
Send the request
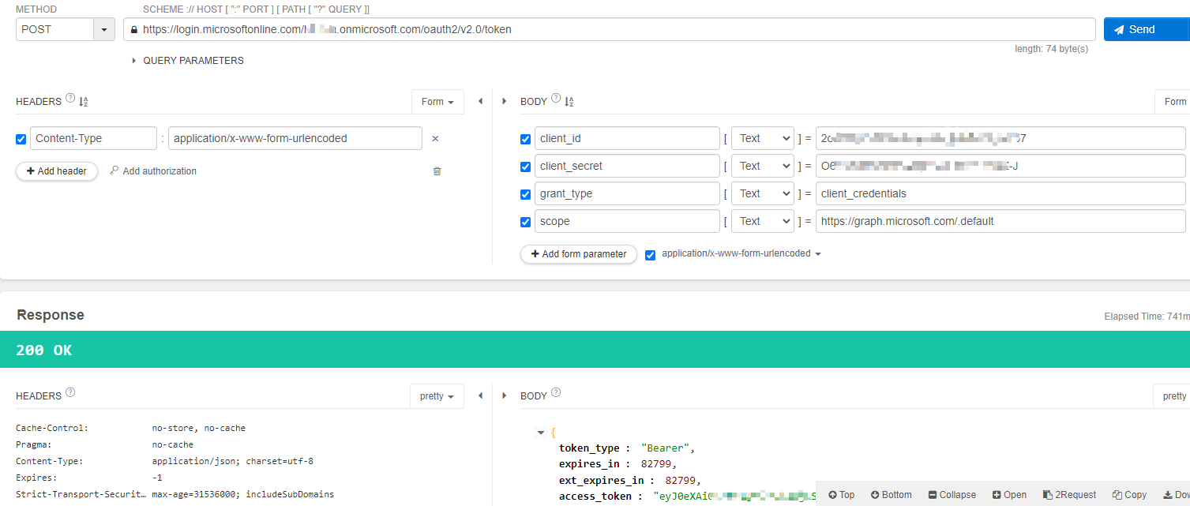1147,29
